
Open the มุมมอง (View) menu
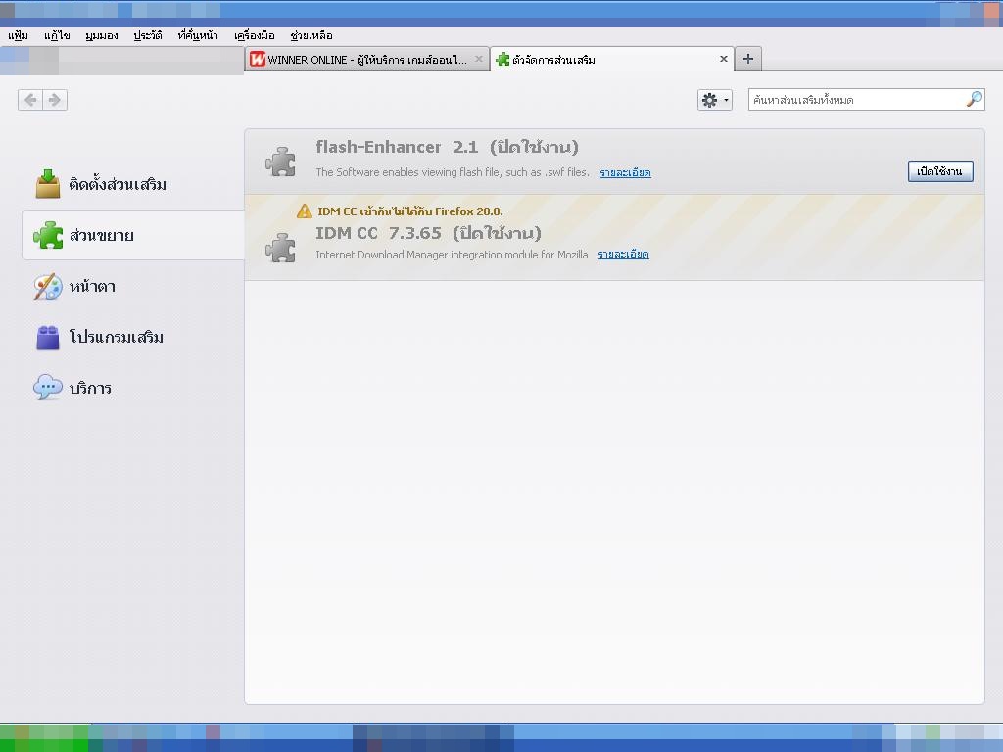(102, 35)
